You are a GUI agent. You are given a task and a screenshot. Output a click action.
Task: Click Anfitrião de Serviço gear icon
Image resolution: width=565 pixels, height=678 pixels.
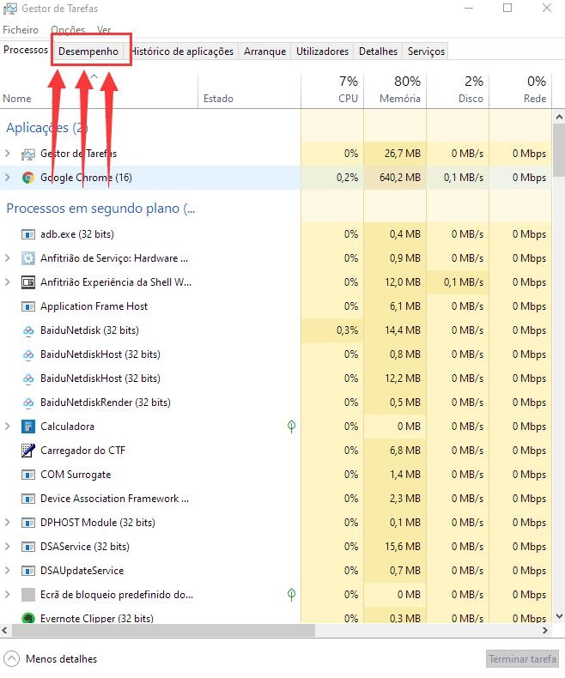coord(28,258)
